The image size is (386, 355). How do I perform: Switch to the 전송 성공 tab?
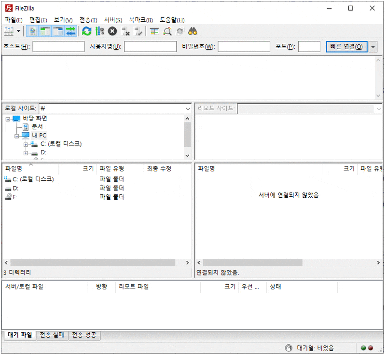pyautogui.click(x=84, y=335)
